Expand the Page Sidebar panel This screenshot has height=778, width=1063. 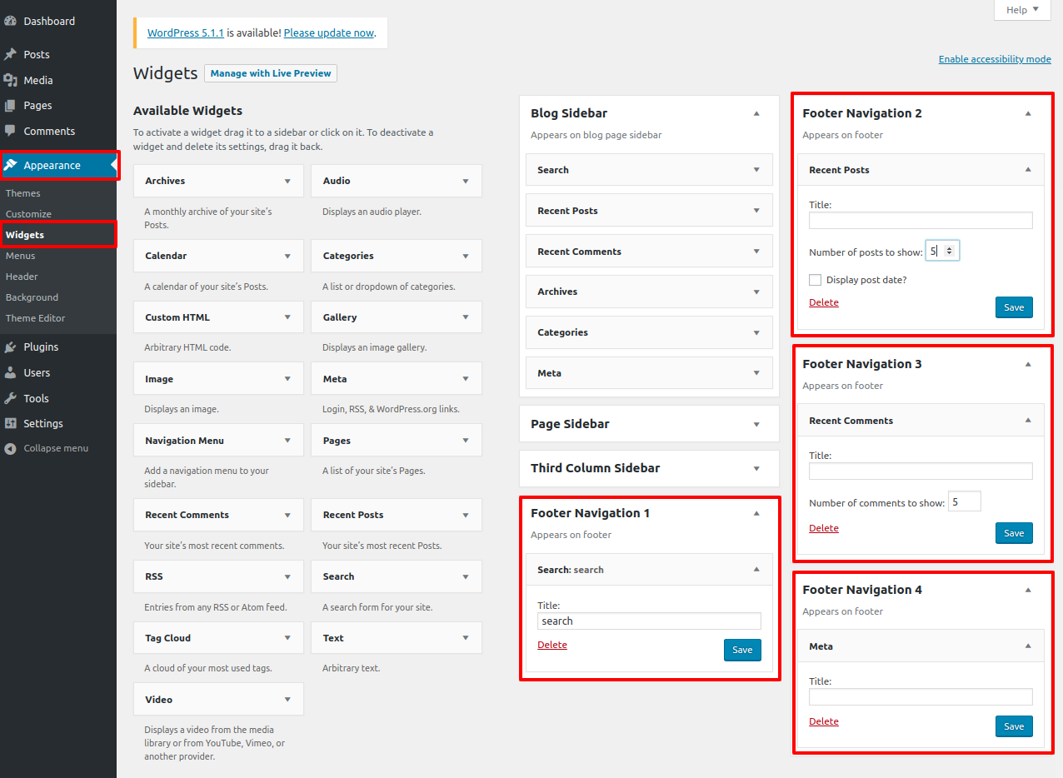[756, 424]
